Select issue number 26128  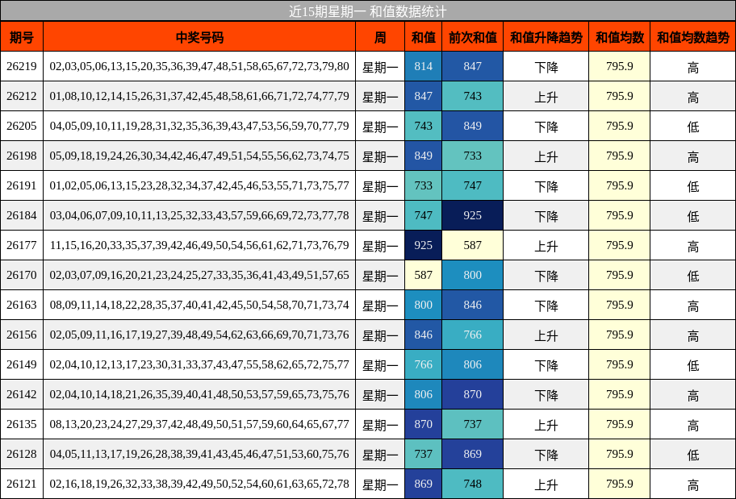pyautogui.click(x=22, y=454)
